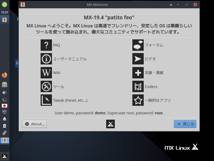Image resolution: width=214 pixels, height=161 pixels.
Task: Open the Codecs film-music icon
Action: [138, 86]
